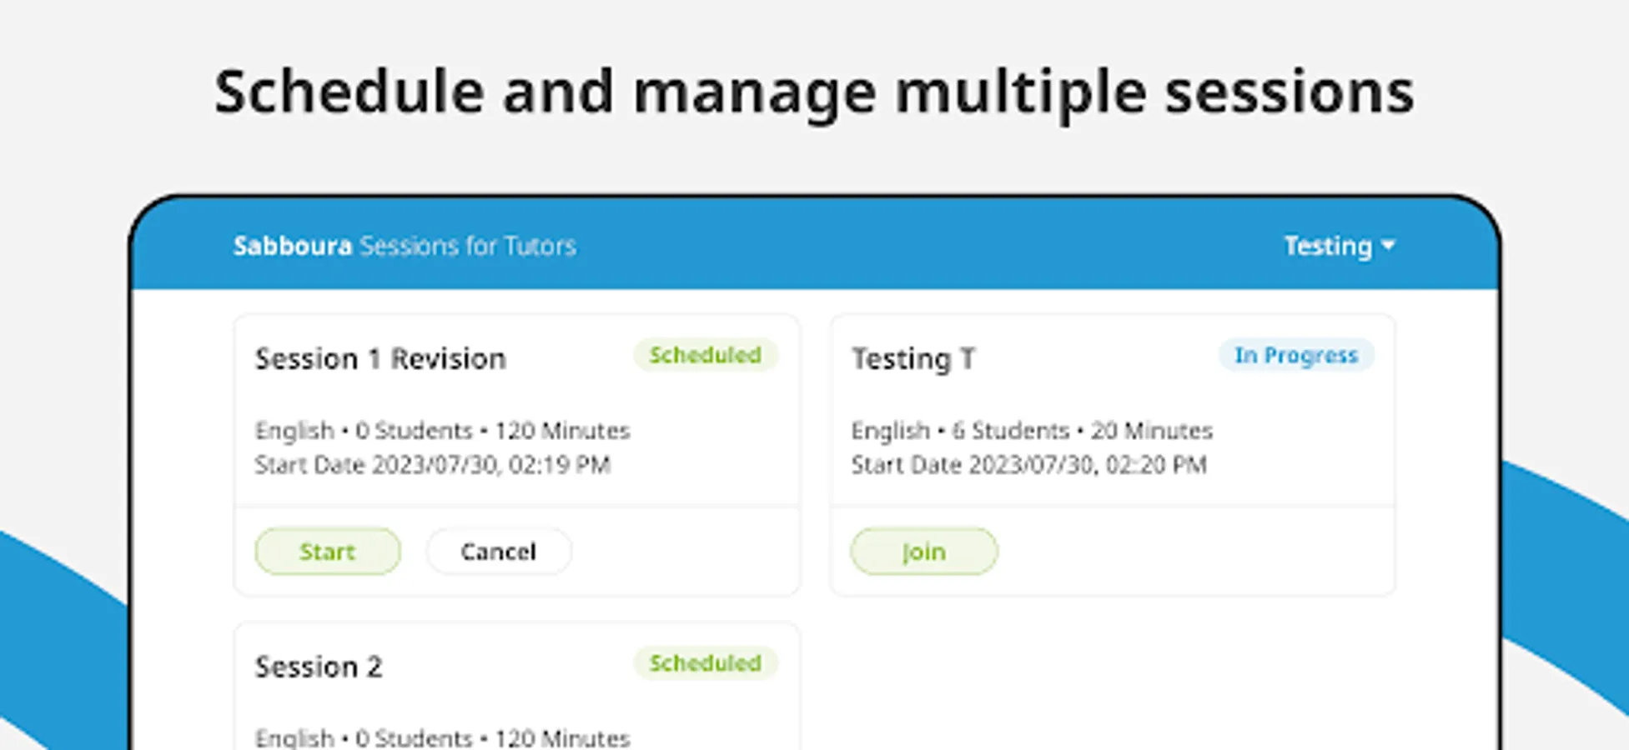Click the 02:20 PM start date line
Screen dimensions: 1629x750
[x=1028, y=464]
